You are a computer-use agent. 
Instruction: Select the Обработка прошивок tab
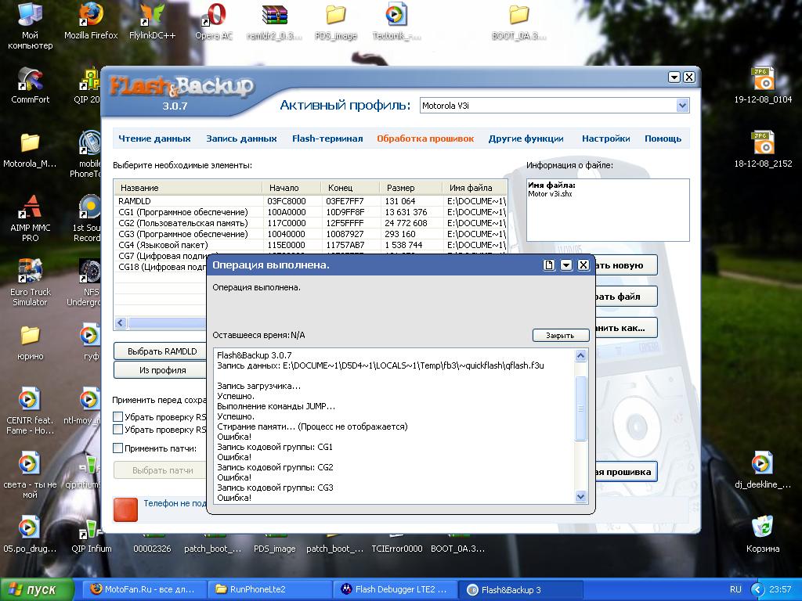click(x=425, y=139)
